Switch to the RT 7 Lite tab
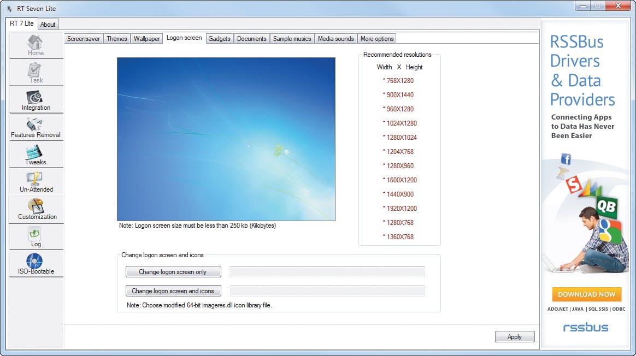The width and height of the screenshot is (636, 356). click(x=21, y=23)
